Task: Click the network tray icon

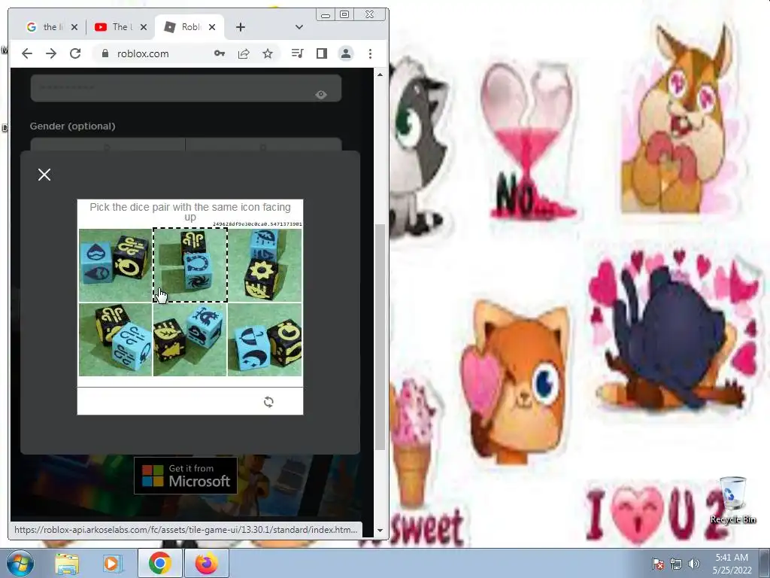Action: pyautogui.click(x=676, y=564)
